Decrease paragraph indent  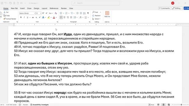(77, 13)
